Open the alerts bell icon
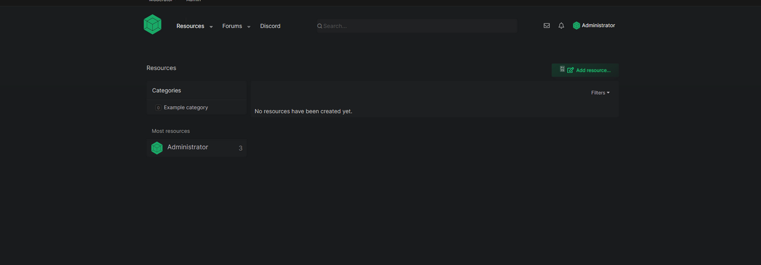The width and height of the screenshot is (761, 265). click(561, 25)
